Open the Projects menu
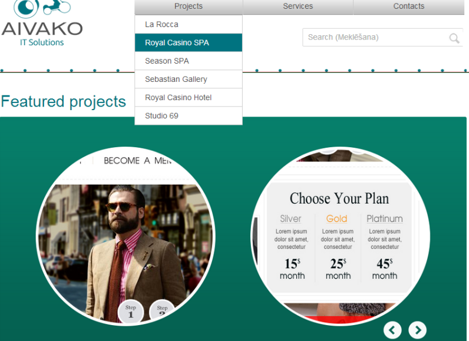Viewport: 469px width, 341px height. (x=189, y=6)
